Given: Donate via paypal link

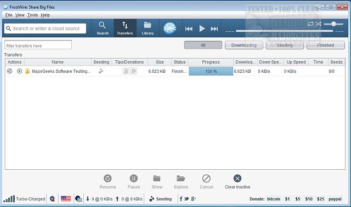Looking at the screenshot, I should coord(335,199).
